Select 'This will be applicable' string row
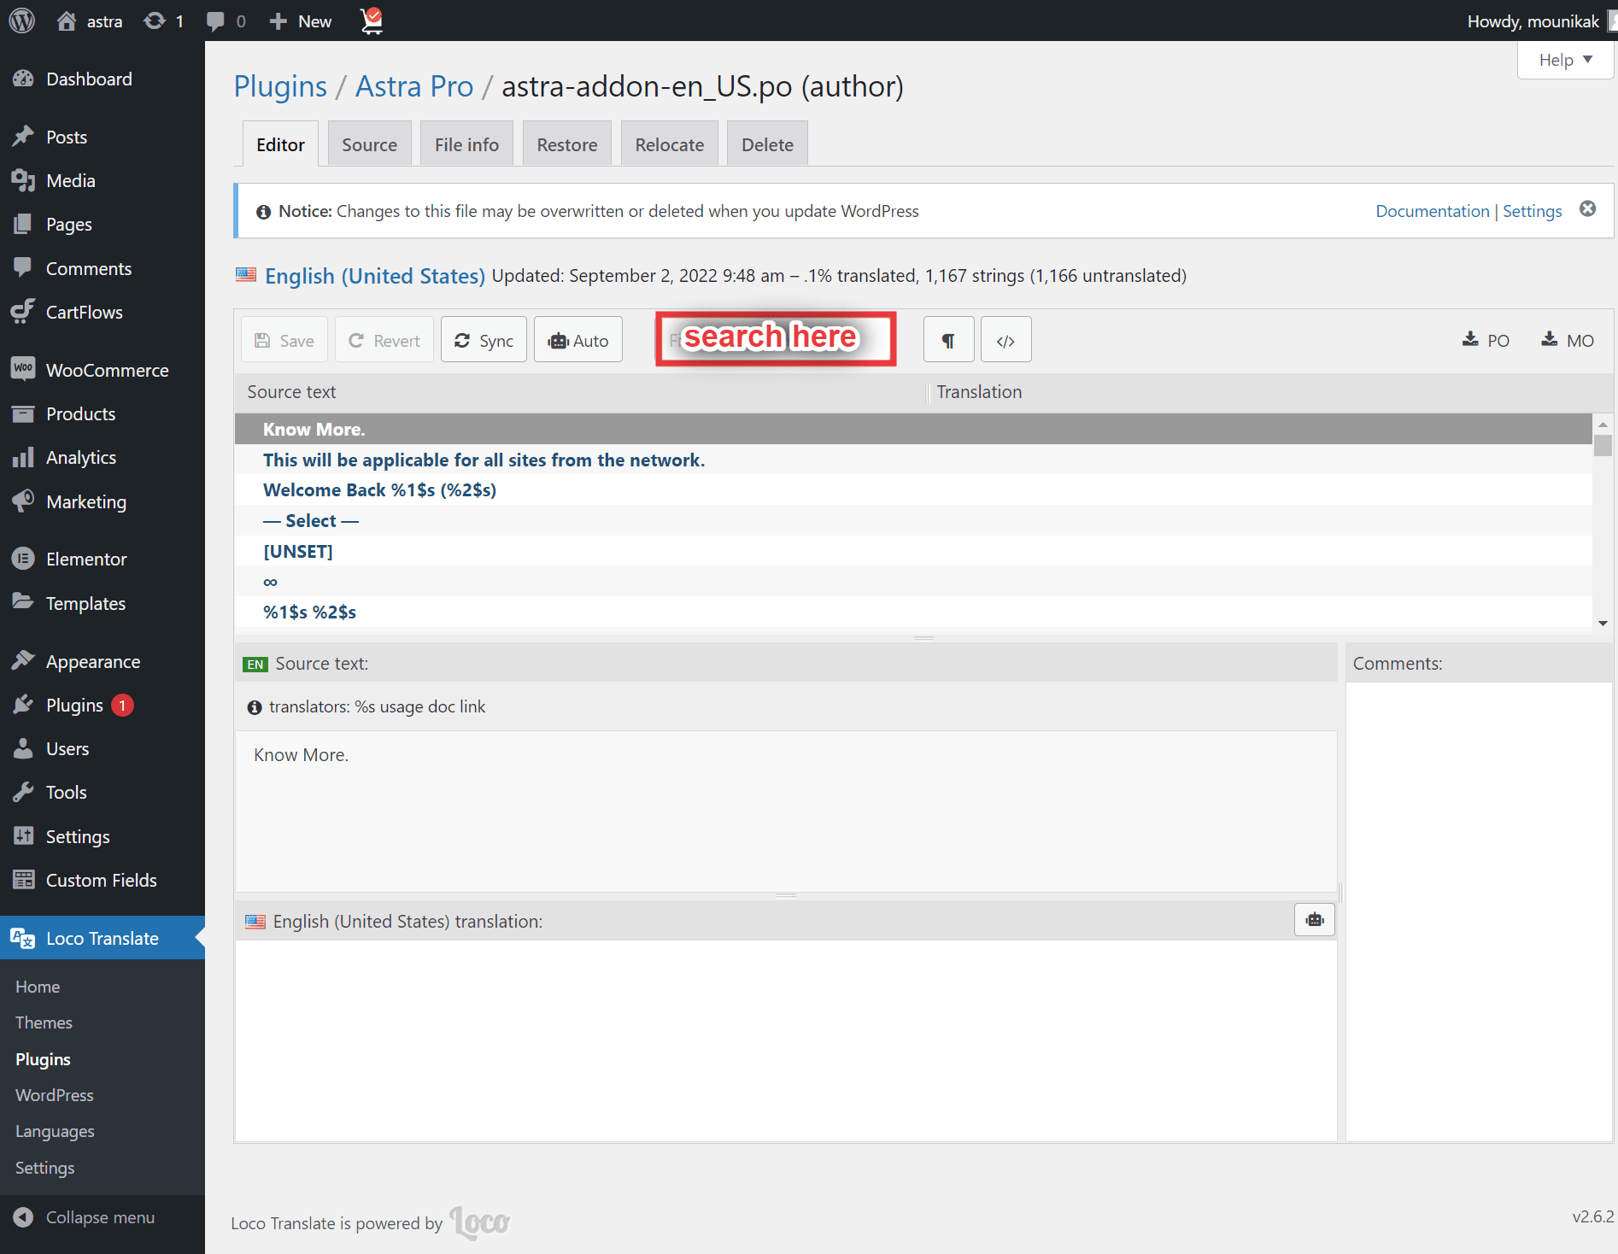The height and width of the screenshot is (1254, 1618). 913,460
